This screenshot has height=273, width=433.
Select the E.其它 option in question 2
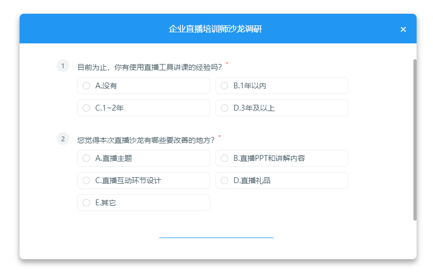(x=87, y=203)
